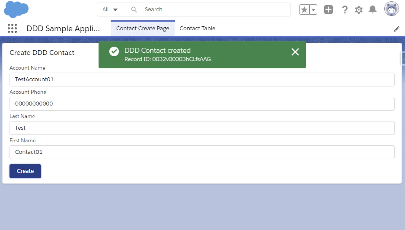Screen dimensions: 405x230
Task: Close the DDD Contact created toast
Action: [x=295, y=52]
